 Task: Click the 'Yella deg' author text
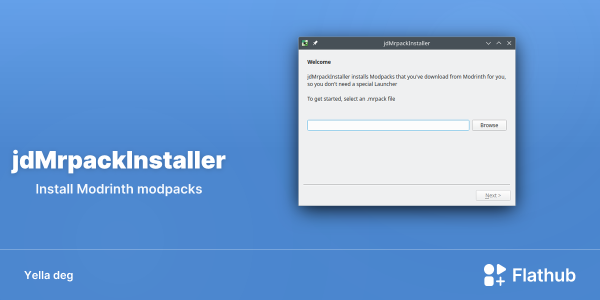(x=48, y=275)
